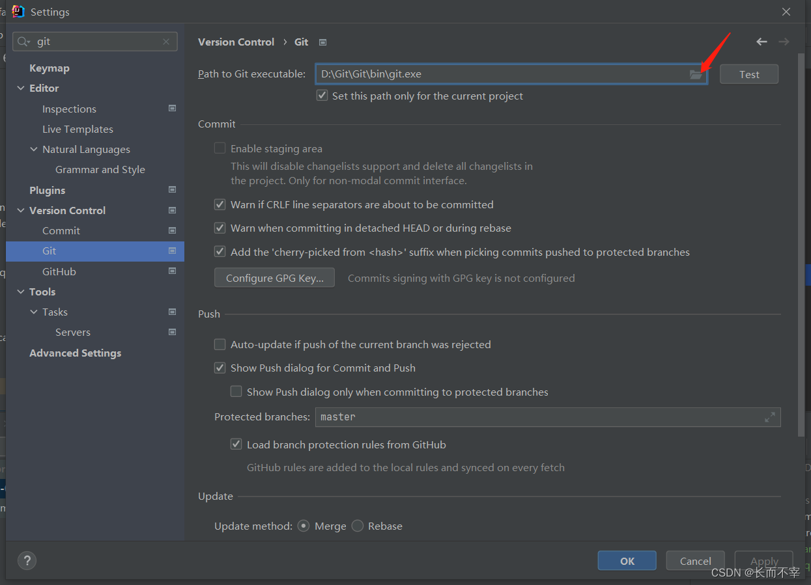The width and height of the screenshot is (811, 585).
Task: Select the Rebase update method
Action: pos(358,526)
